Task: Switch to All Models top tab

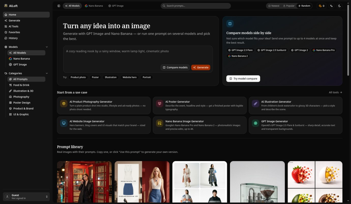Action: [72, 6]
